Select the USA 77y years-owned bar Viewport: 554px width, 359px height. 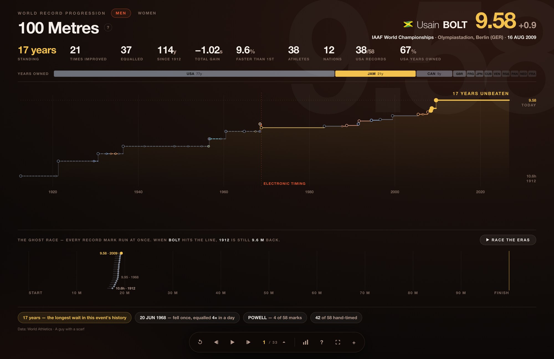pyautogui.click(x=194, y=74)
